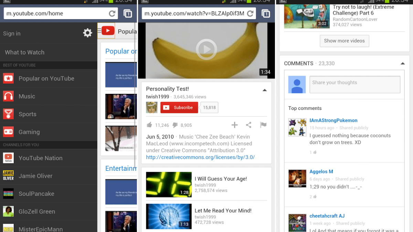This screenshot has width=413, height=232.
Task: Open the creativecommons.org license link
Action: 200,157
